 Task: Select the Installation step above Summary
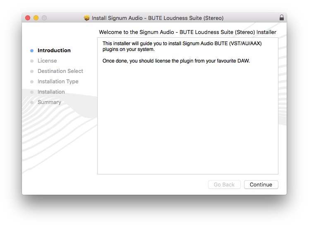tap(51, 92)
